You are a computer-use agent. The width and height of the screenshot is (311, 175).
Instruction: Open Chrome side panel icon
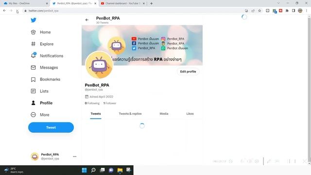coord(294,11)
